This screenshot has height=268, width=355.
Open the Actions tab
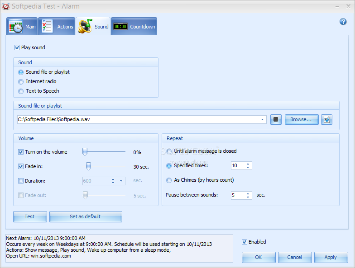click(x=57, y=26)
